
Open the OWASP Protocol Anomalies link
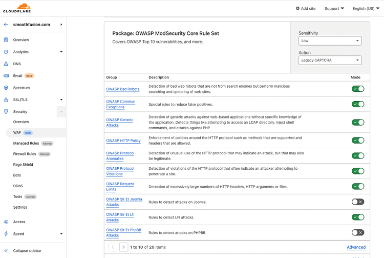(120, 156)
